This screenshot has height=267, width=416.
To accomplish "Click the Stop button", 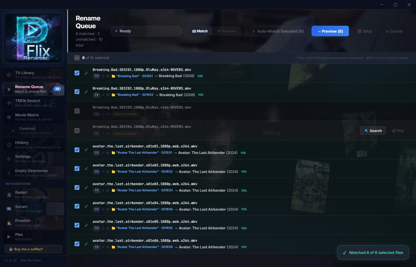I will coord(365,31).
